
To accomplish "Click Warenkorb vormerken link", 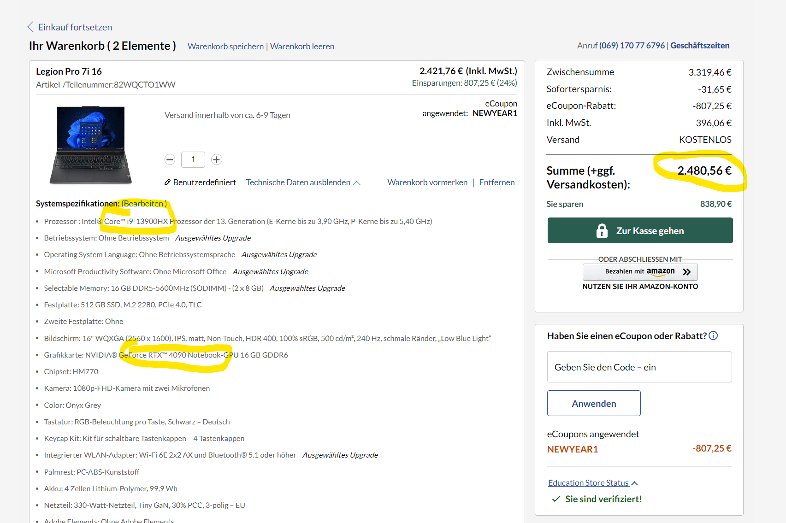I will (427, 182).
